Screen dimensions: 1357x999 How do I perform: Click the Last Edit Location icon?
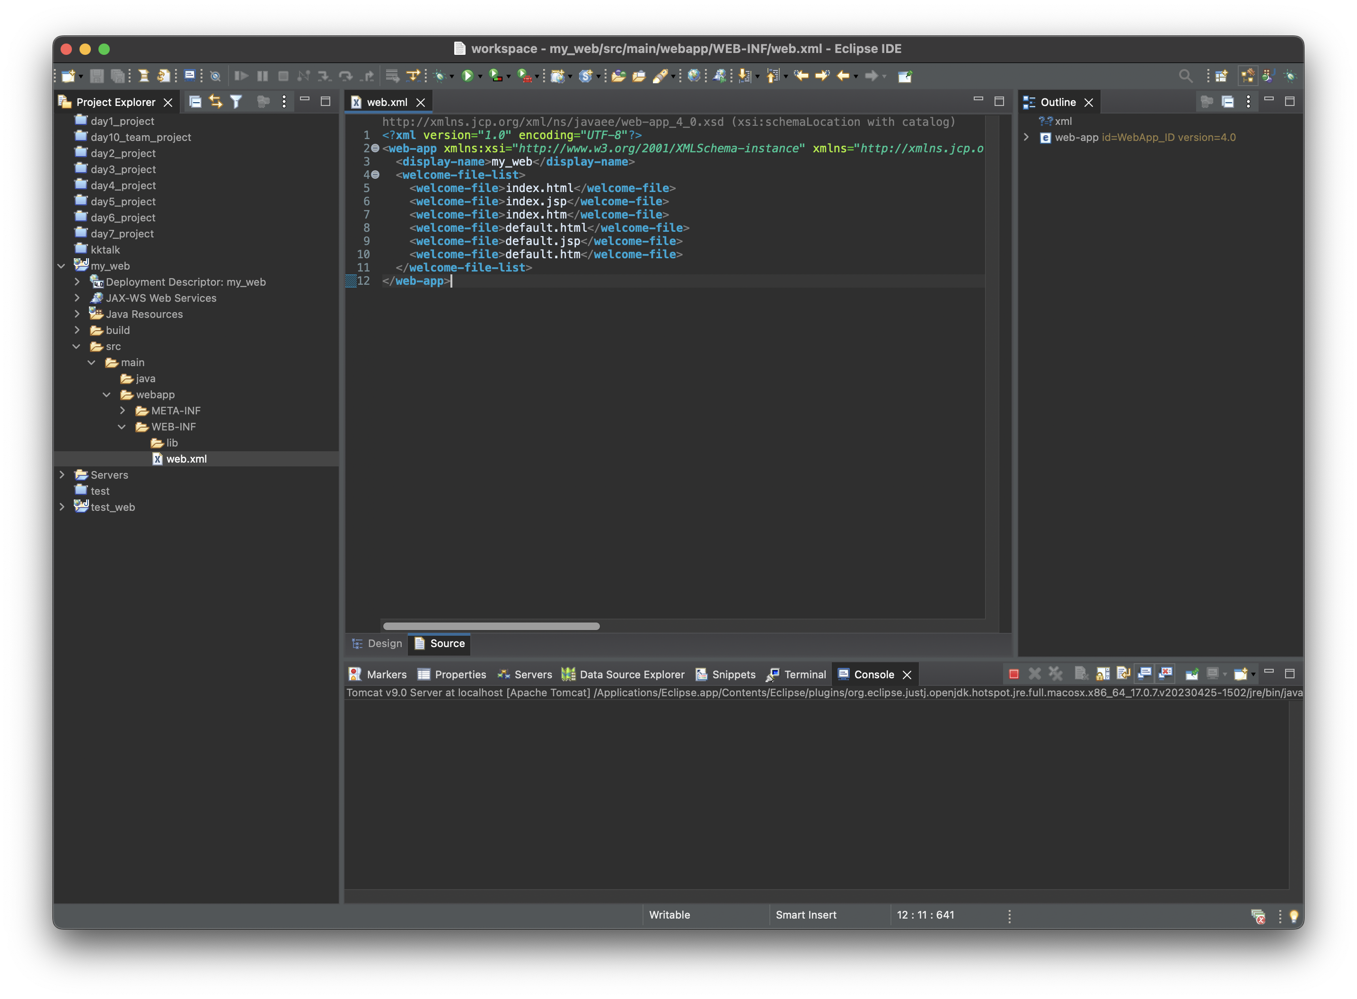coord(801,76)
